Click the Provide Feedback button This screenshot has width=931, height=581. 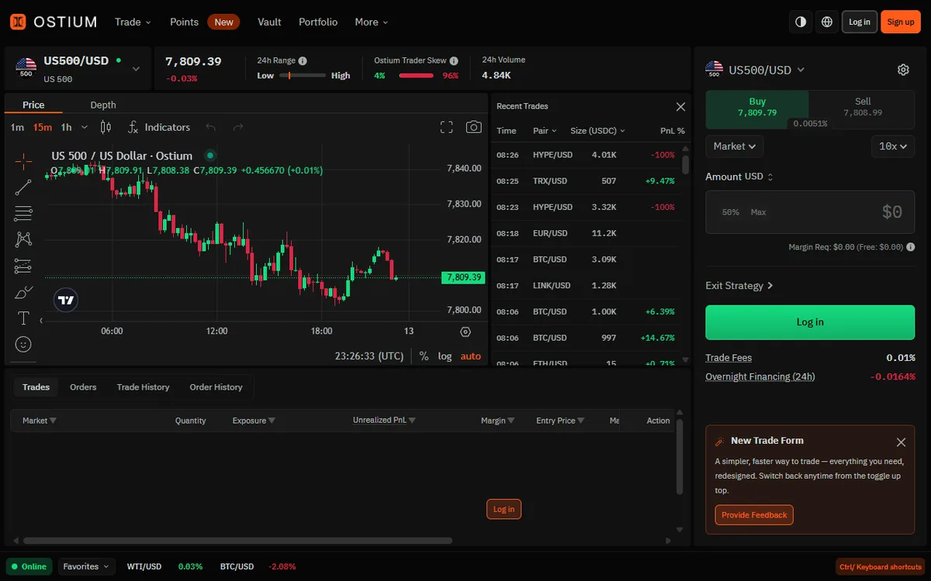coord(754,515)
